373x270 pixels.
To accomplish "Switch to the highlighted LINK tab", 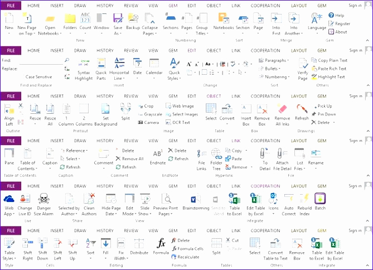I will [236, 141].
